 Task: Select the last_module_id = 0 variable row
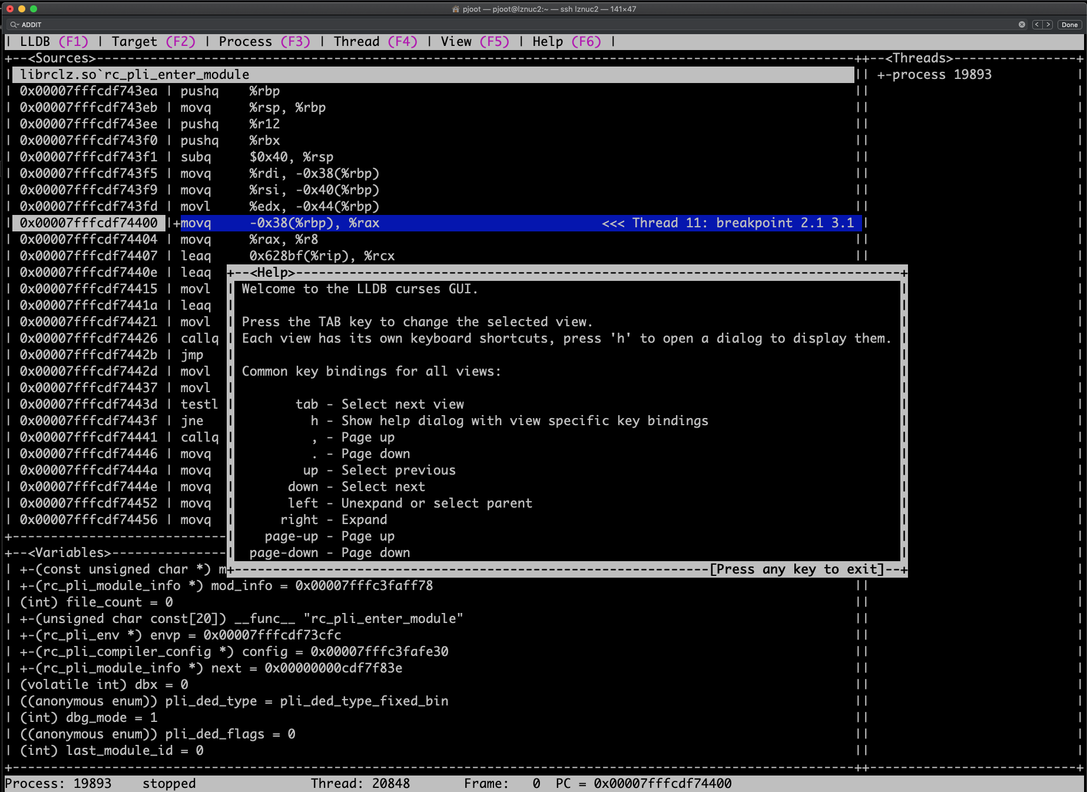pyautogui.click(x=111, y=751)
